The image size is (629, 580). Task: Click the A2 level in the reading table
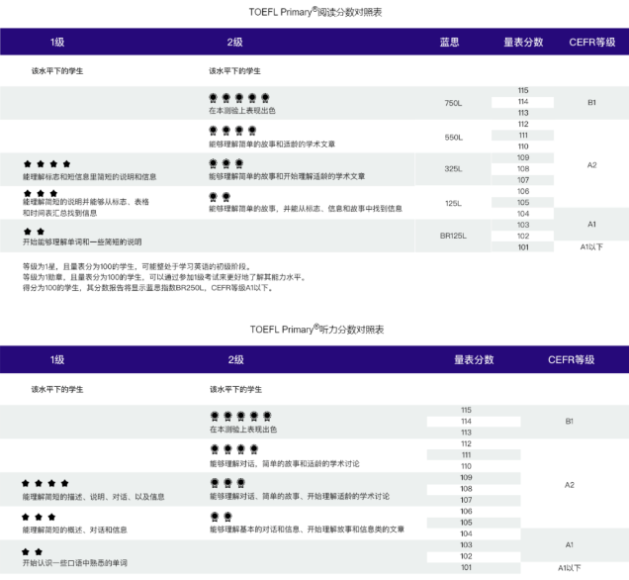click(591, 165)
